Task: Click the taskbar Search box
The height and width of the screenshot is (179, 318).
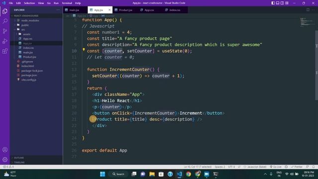Action: pos(118,174)
